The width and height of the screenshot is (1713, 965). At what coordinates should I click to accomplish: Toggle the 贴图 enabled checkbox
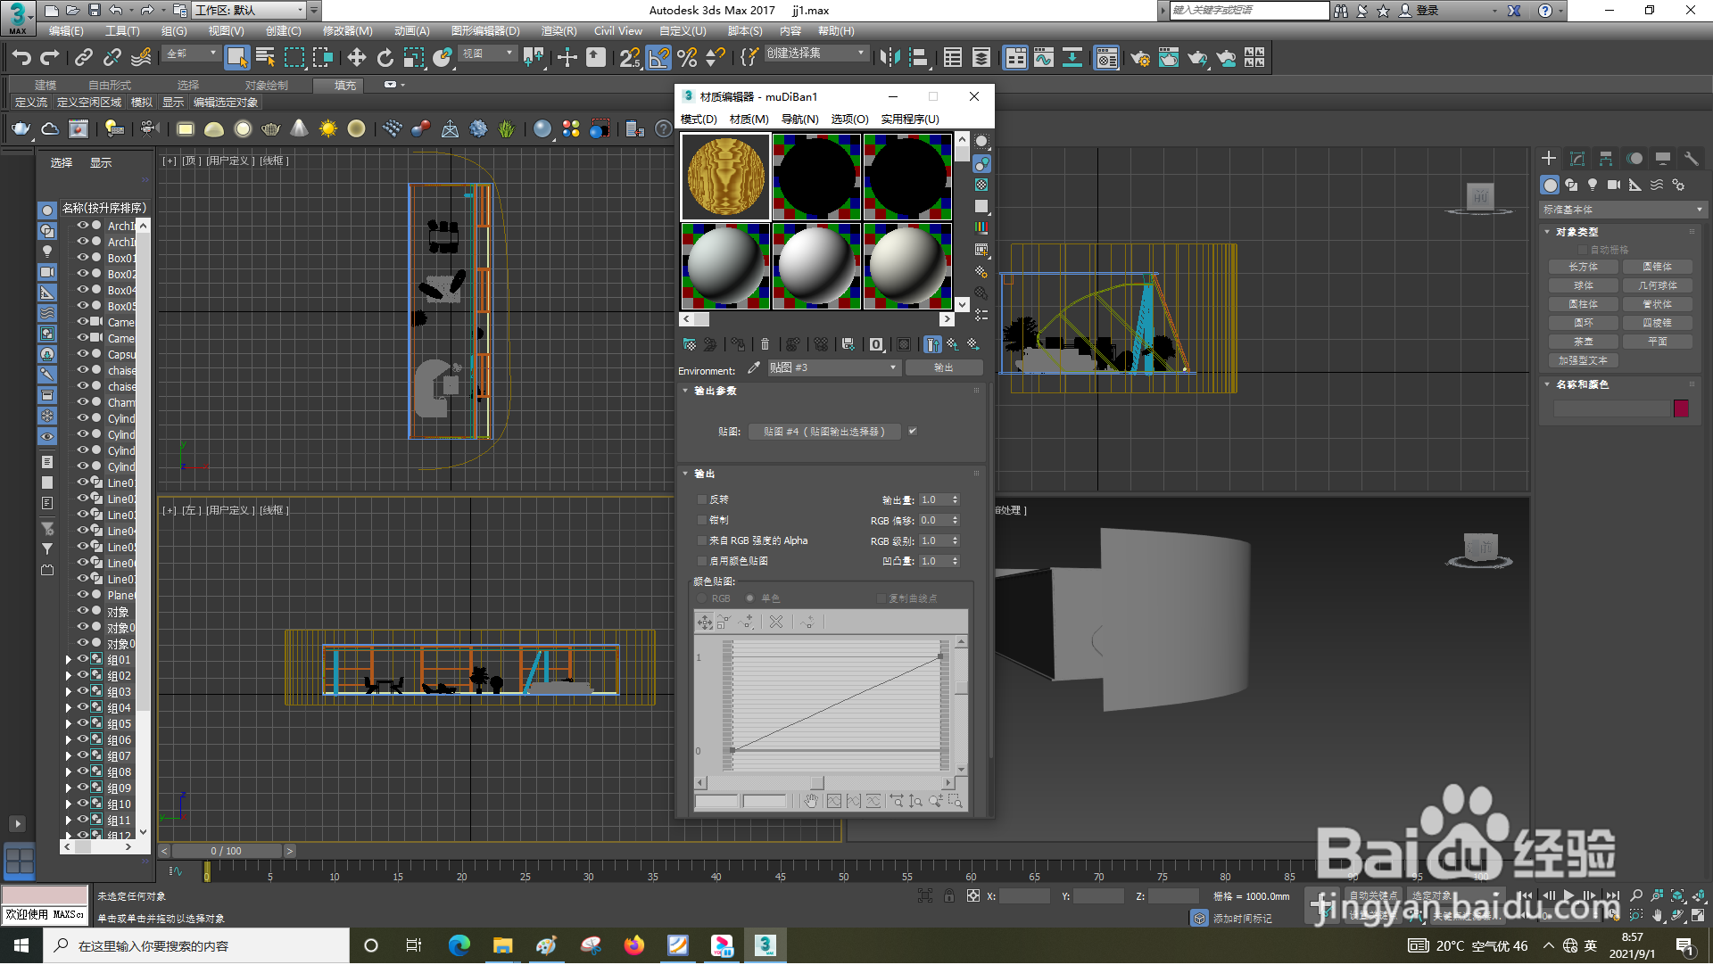pyautogui.click(x=913, y=432)
